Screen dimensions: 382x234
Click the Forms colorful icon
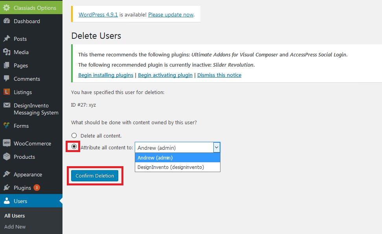click(7, 125)
